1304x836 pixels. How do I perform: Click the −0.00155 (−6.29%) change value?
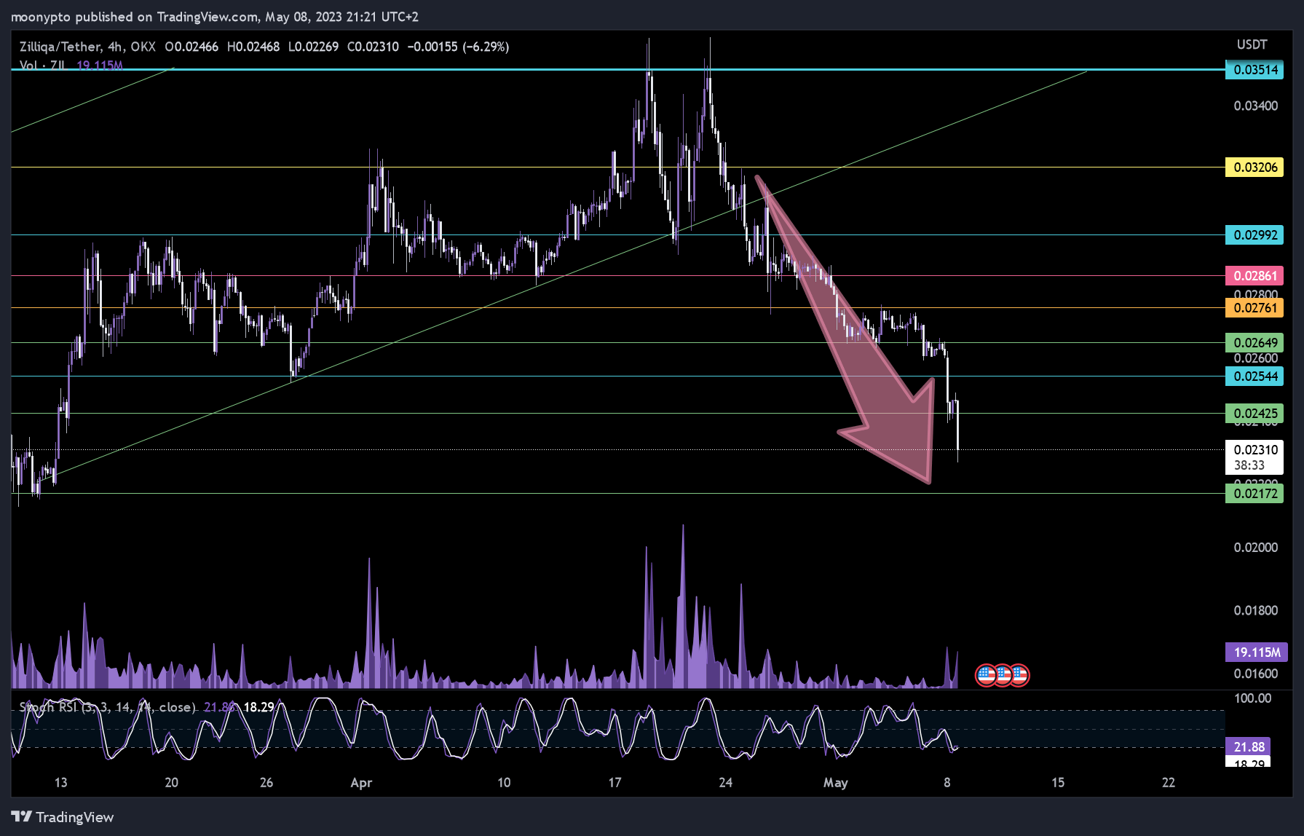point(458,47)
